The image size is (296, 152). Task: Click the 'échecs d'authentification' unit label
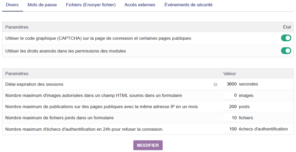(263, 129)
